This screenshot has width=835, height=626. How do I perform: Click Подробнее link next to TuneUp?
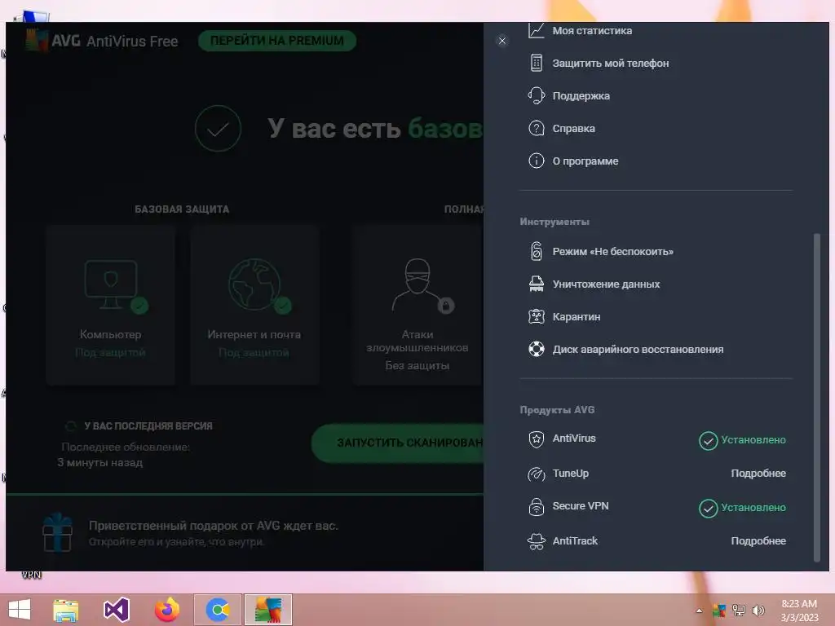coord(758,474)
